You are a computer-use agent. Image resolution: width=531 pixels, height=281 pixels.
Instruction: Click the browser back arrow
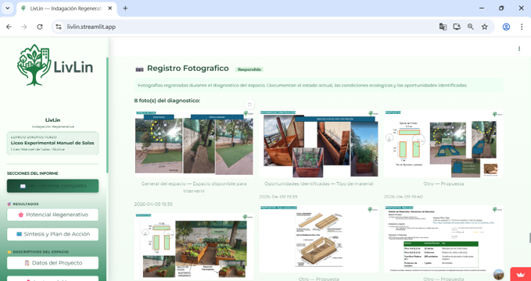tap(9, 27)
